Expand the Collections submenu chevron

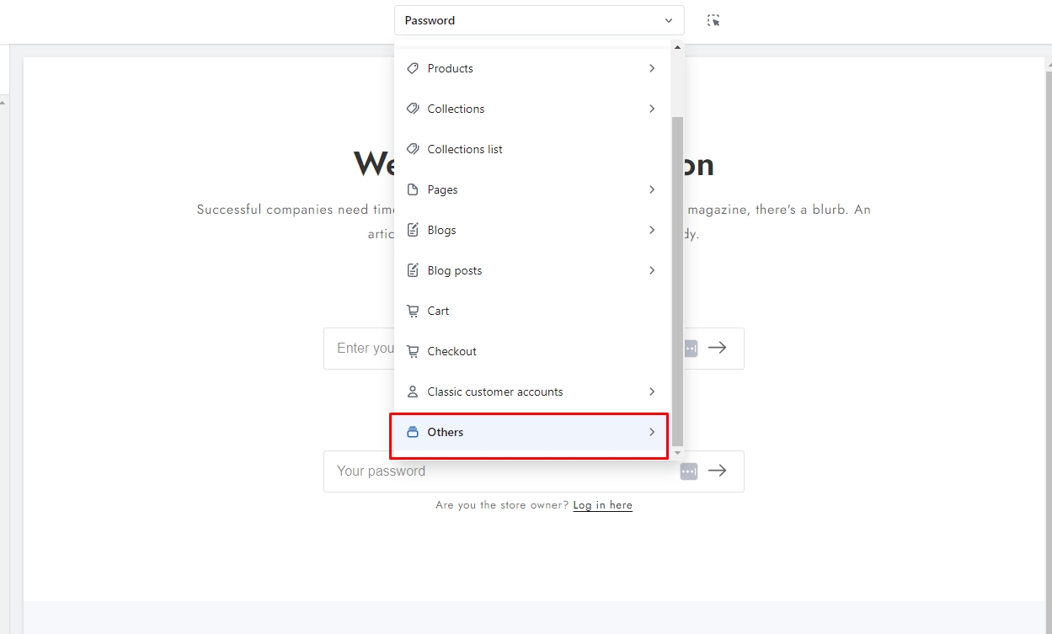[652, 109]
